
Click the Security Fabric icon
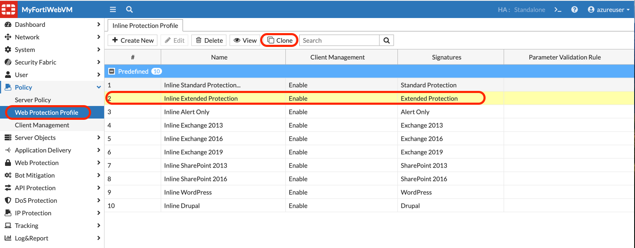[8, 62]
